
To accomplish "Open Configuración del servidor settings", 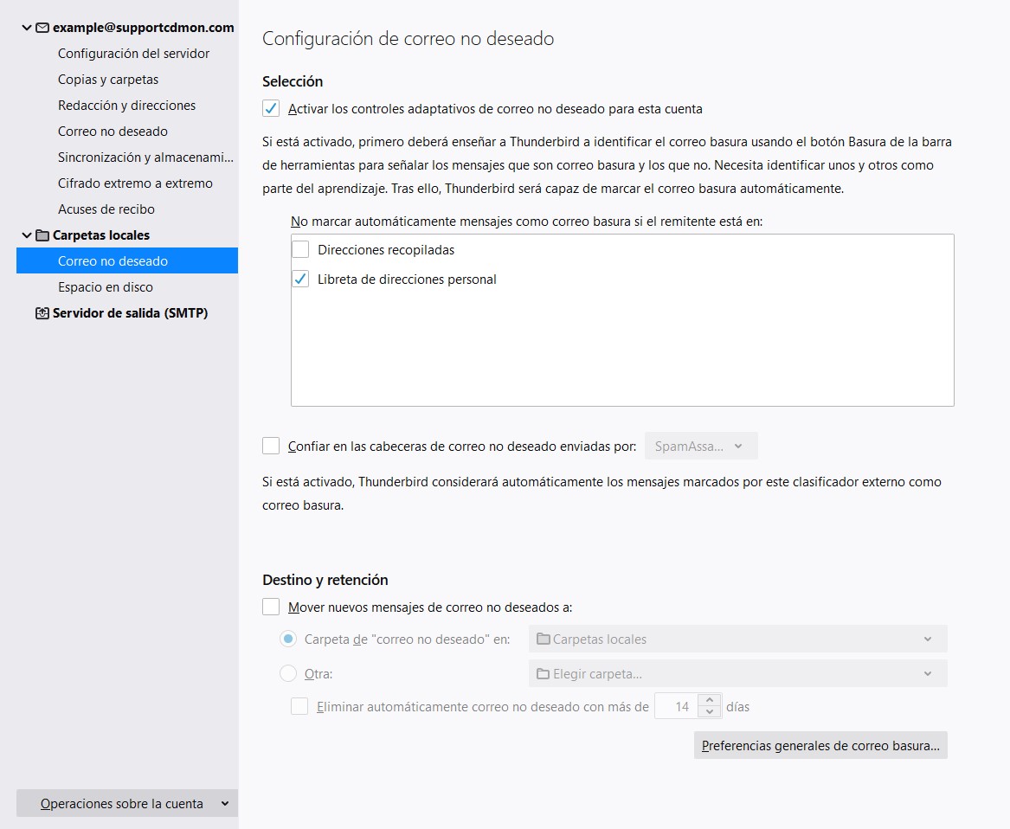I will pyautogui.click(x=133, y=54).
